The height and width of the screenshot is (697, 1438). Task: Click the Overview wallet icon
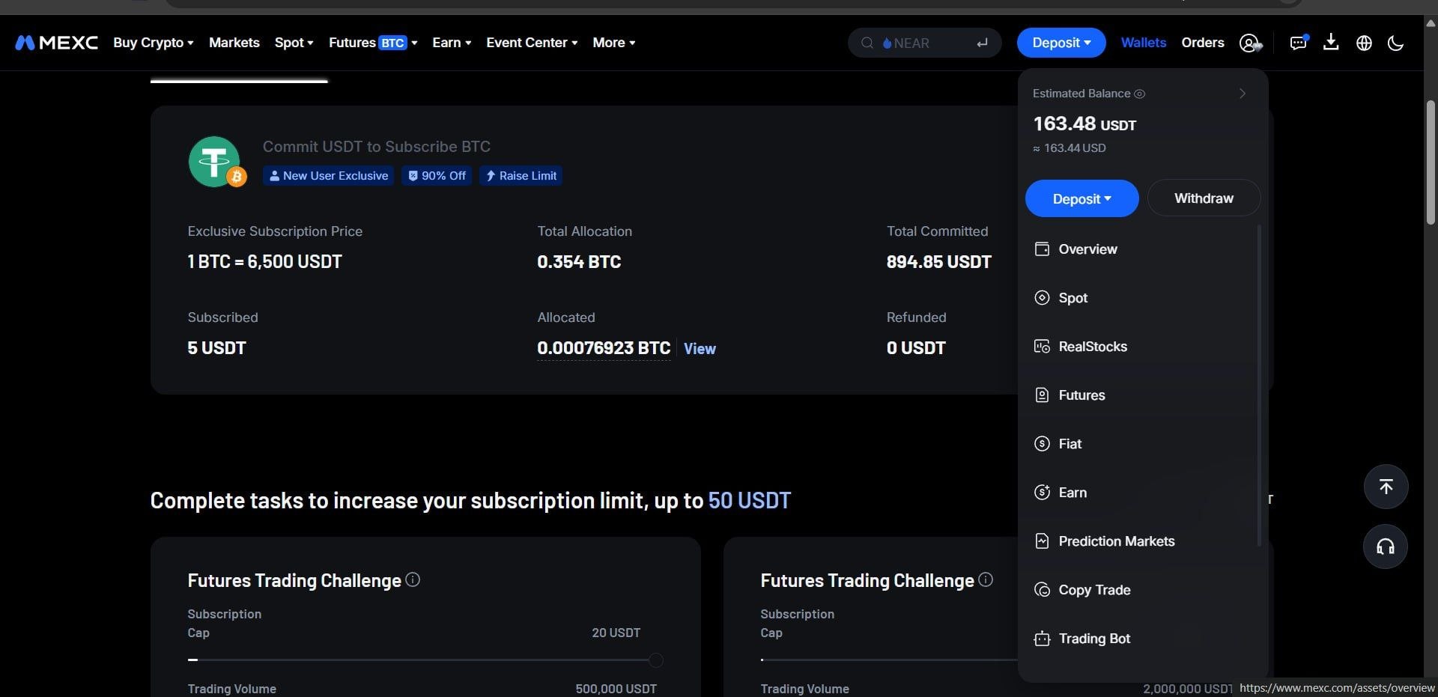(x=1042, y=249)
